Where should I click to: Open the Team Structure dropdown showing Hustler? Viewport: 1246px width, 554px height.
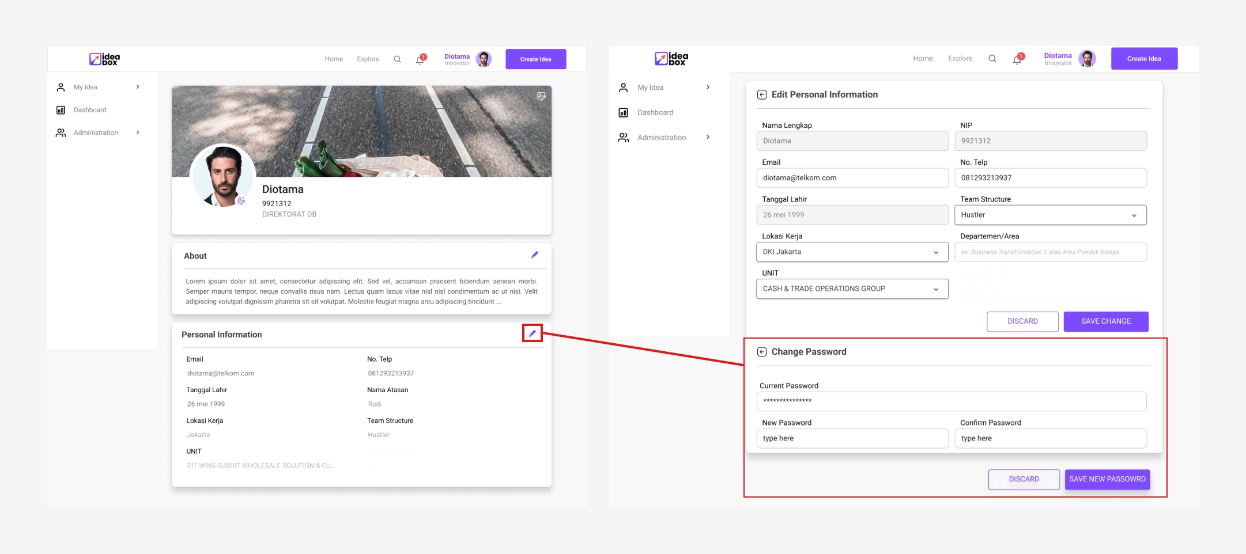point(1050,215)
